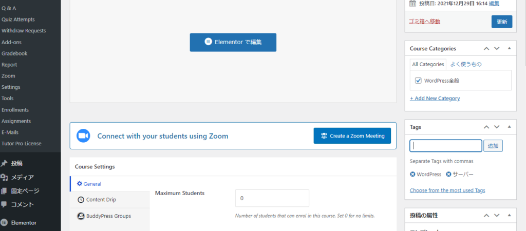Click the Elementor icon in sidebar menu
This screenshot has width=526, height=231.
pyautogui.click(x=4, y=223)
